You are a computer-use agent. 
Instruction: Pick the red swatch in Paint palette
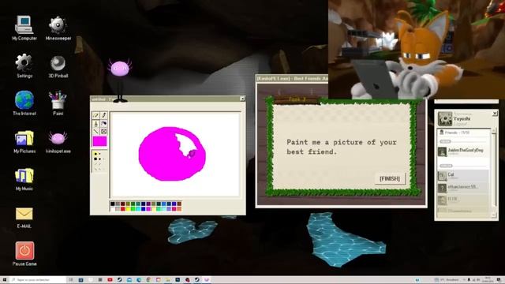(123, 209)
